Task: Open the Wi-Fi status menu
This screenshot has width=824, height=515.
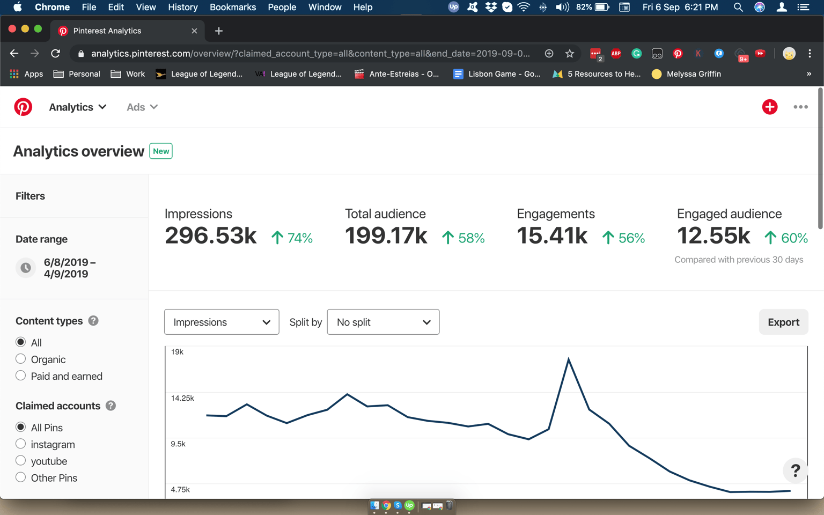Action: (524, 7)
